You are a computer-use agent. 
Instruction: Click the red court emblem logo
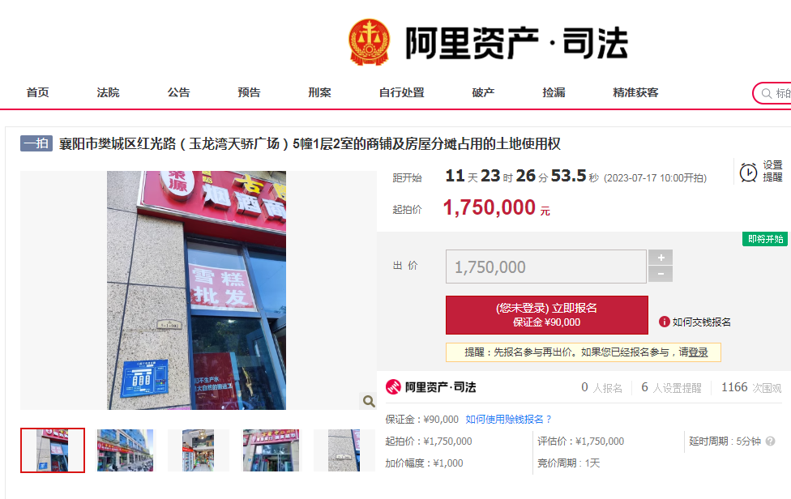370,42
